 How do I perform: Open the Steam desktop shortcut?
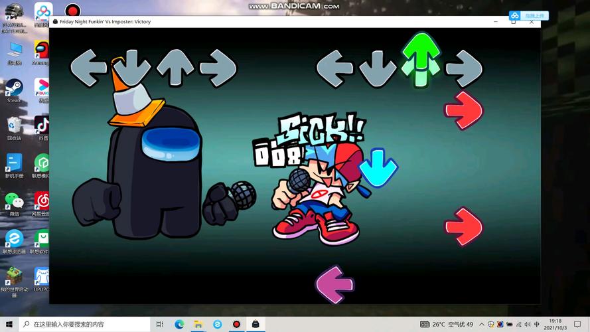pyautogui.click(x=15, y=91)
